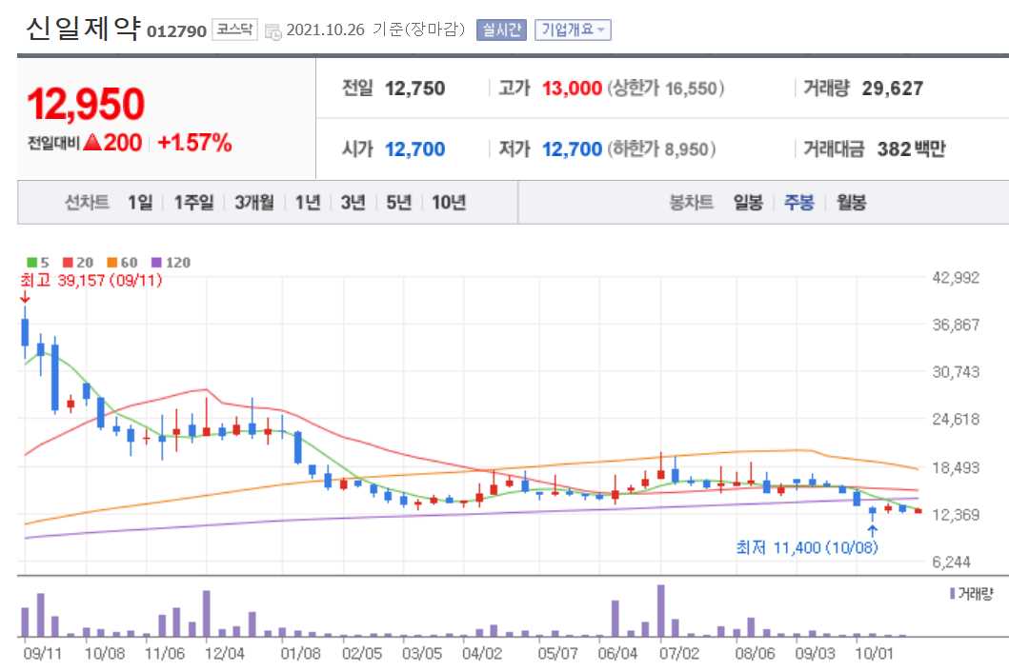Click the small chart icon beside the date 2021.10.26
This screenshot has height=671, width=1009.
(x=273, y=30)
